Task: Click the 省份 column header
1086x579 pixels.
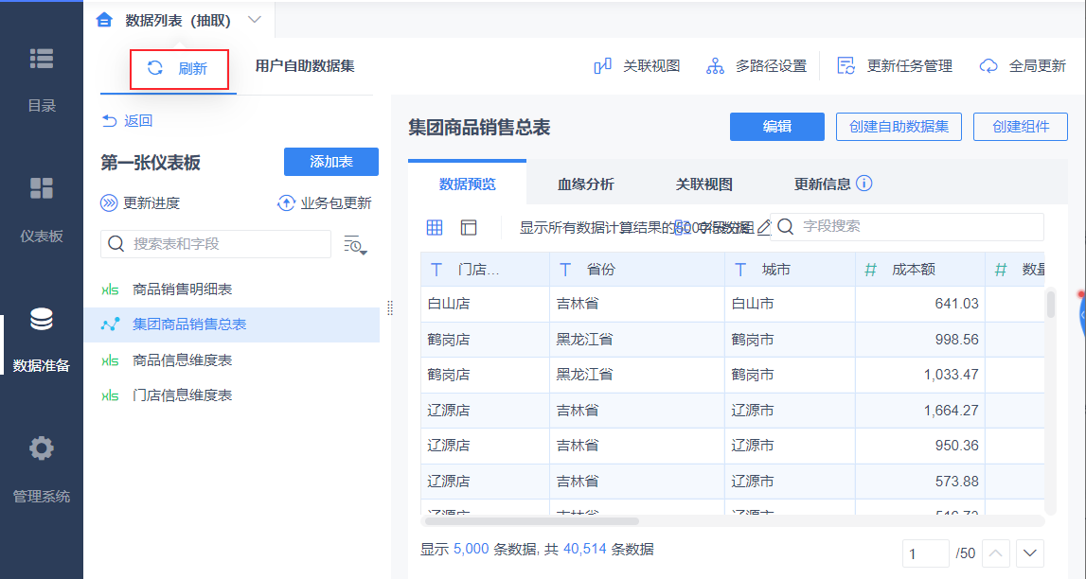Action: coord(637,270)
